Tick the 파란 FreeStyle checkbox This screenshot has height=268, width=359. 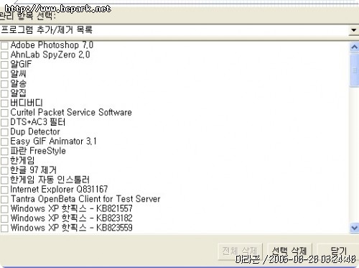click(4, 151)
